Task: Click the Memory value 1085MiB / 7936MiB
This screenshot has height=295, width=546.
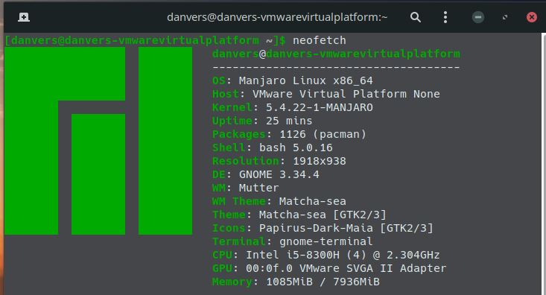Action: point(323,282)
